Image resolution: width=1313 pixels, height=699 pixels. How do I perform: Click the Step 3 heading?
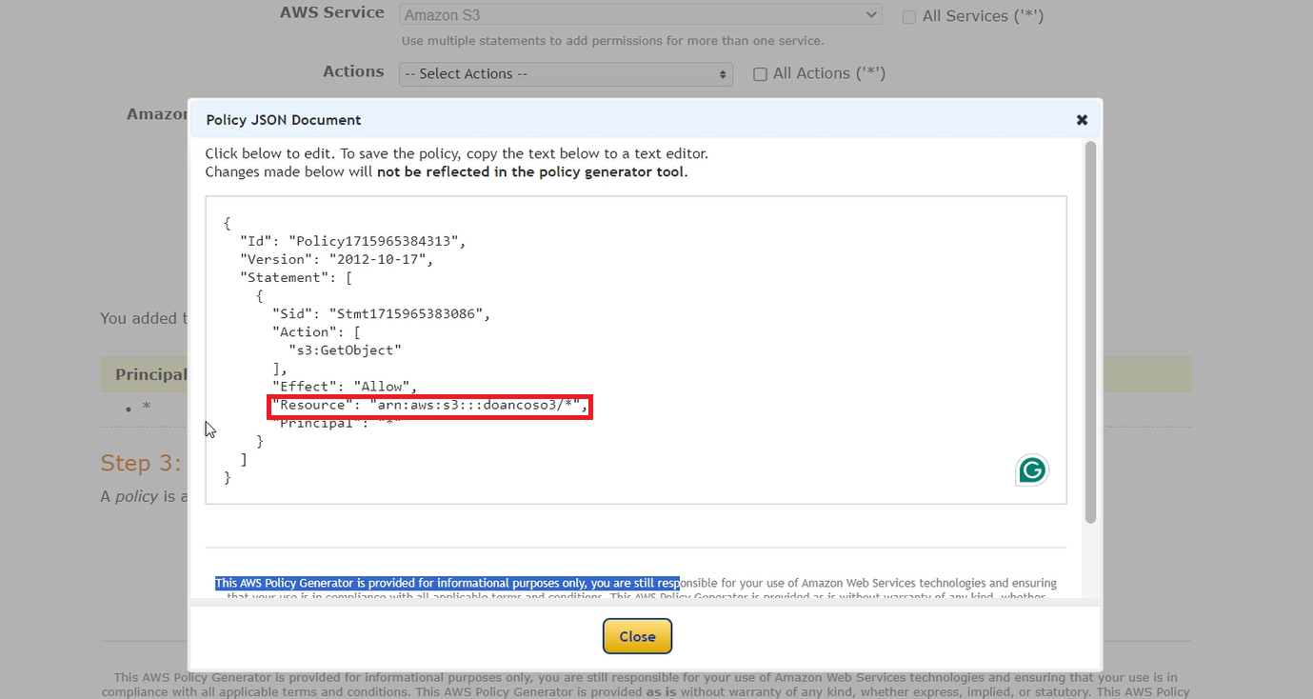point(139,463)
